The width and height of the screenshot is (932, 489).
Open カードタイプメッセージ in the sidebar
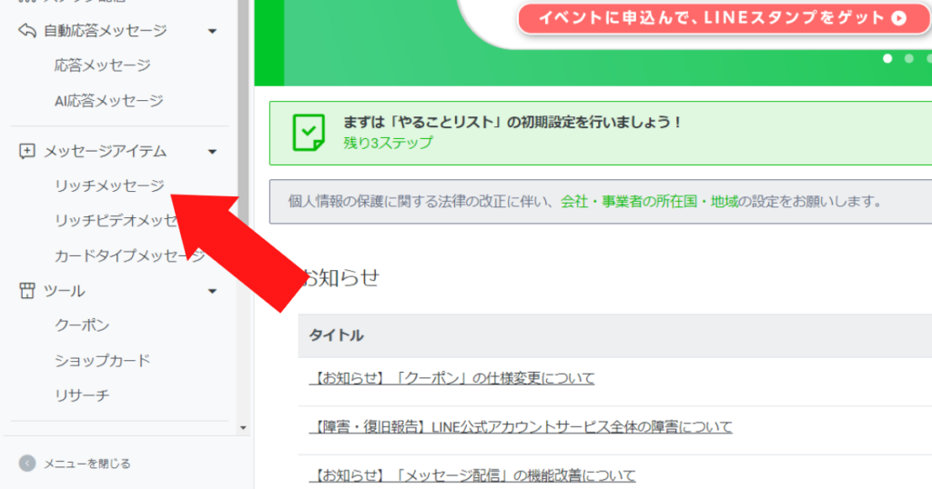129,255
